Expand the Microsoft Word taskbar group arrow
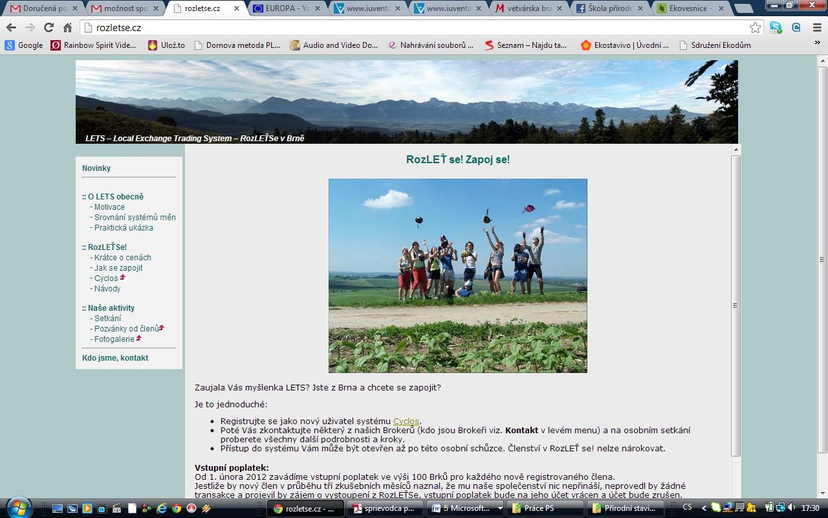Viewport: 828px width, 518px height. point(500,508)
